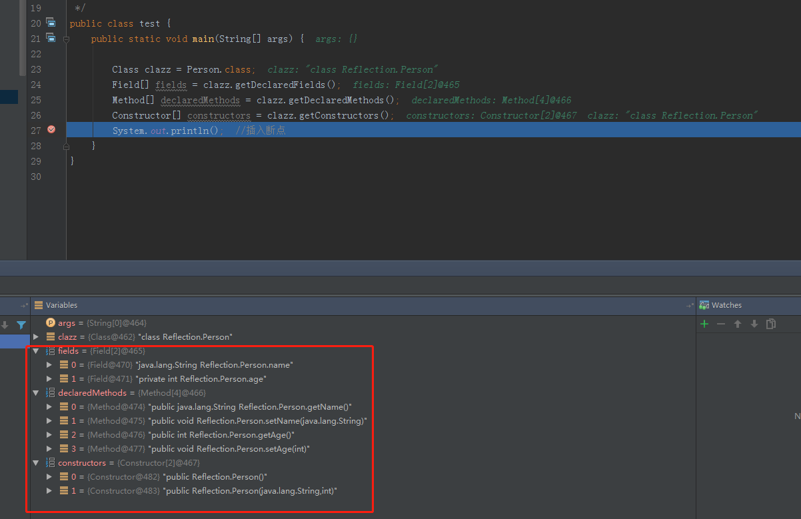The height and width of the screenshot is (519, 801).
Task: Remove the breakpoint on line 27
Action: (51, 129)
